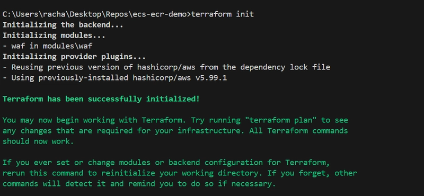Click the "should now work." line
The image size is (424, 196).
pos(38,141)
